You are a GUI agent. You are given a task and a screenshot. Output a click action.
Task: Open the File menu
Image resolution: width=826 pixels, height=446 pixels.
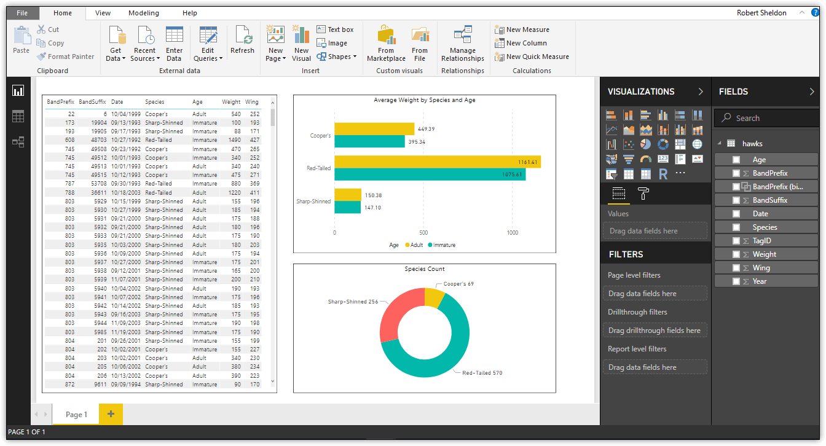click(22, 13)
